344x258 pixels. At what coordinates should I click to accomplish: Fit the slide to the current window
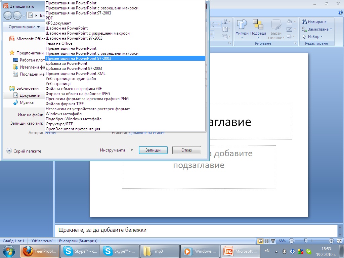[x=339, y=241]
